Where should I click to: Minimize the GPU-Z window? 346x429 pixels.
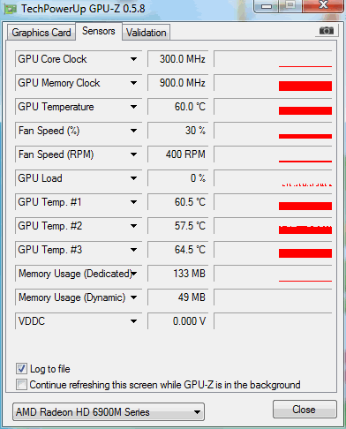pyautogui.click(x=267, y=6)
